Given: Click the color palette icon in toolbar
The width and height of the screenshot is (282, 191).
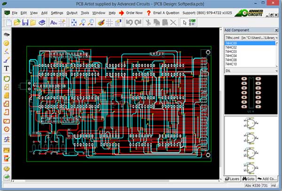Looking at the screenshot, I should click(x=102, y=22).
